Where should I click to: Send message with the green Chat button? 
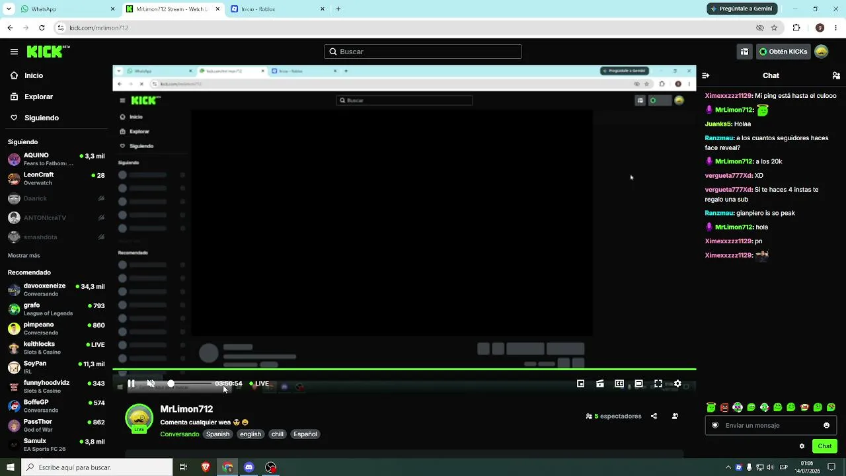click(825, 446)
